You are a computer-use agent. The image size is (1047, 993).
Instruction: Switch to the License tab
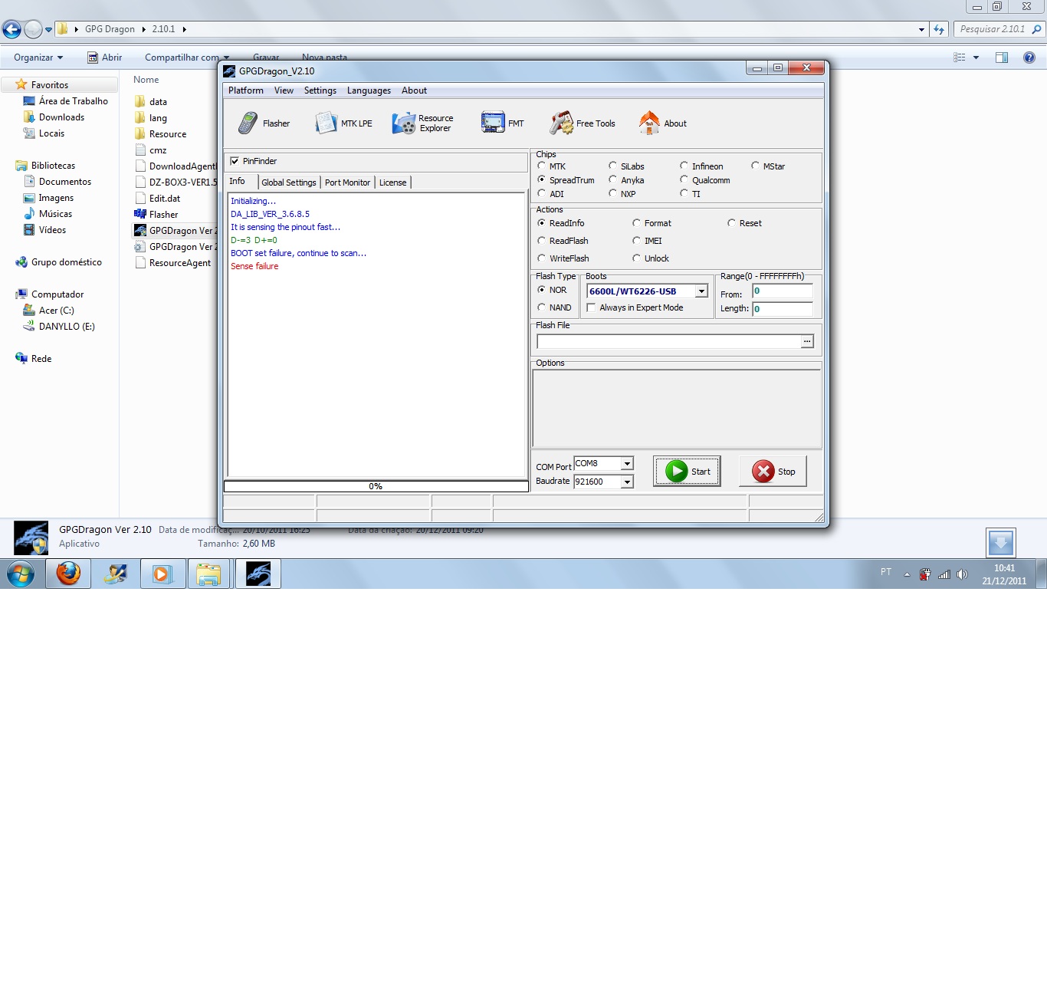[392, 182]
